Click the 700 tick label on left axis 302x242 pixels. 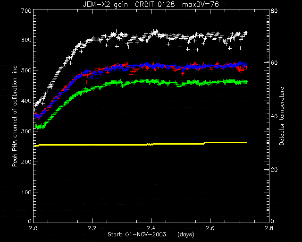pyautogui.click(x=26, y=10)
